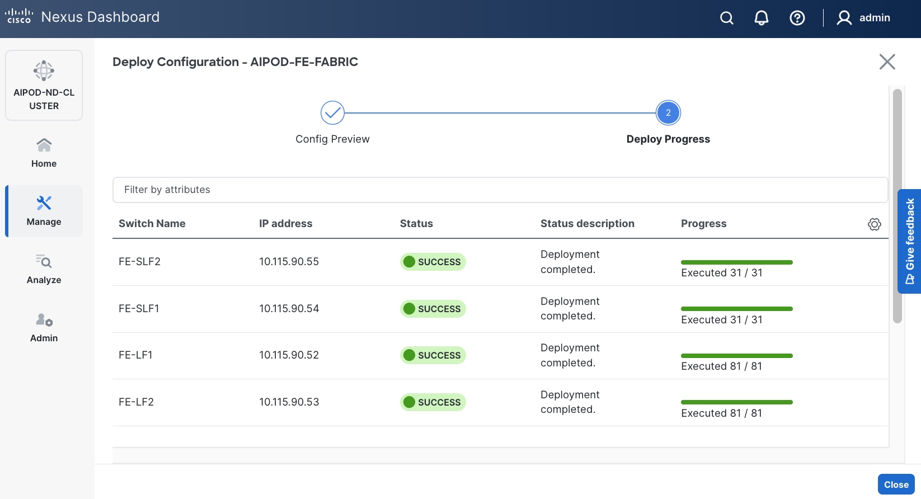Click the FE-SLF2 progress bar
The height and width of the screenshot is (499, 921).
(x=736, y=262)
